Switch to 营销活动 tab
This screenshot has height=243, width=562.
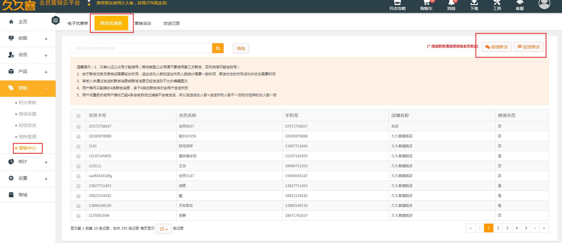(x=143, y=23)
